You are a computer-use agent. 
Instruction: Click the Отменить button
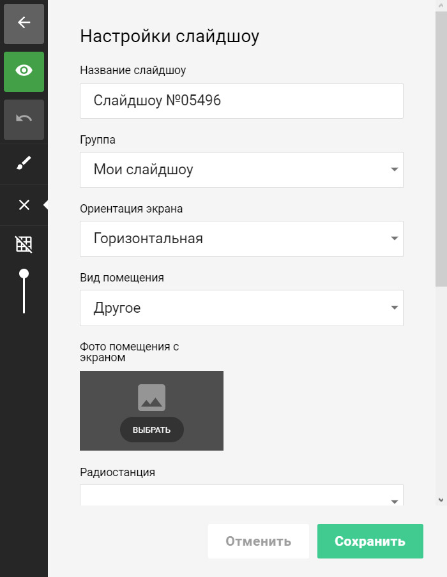[x=258, y=541]
